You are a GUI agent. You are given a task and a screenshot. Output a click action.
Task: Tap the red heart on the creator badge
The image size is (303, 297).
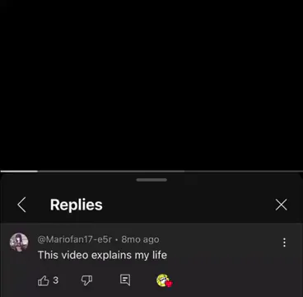[x=169, y=284]
